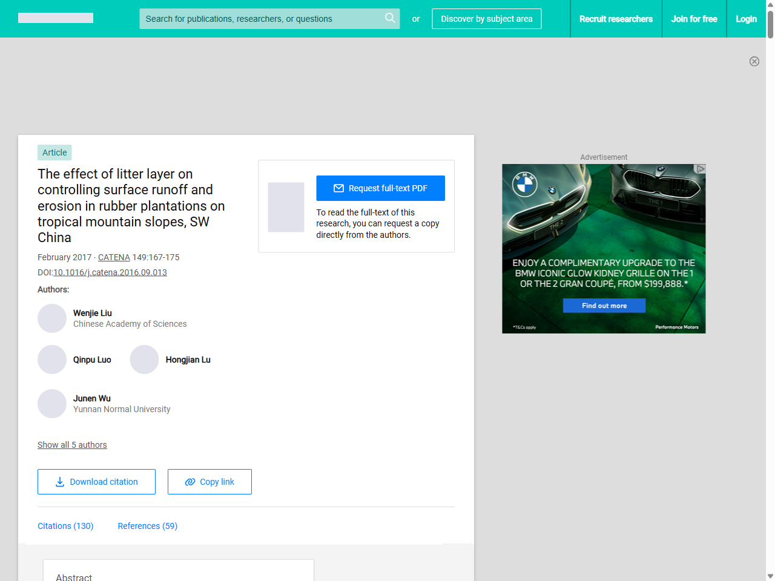Click the AdChoices icon on BMW ad
Screen dimensions: 775x581
point(700,169)
